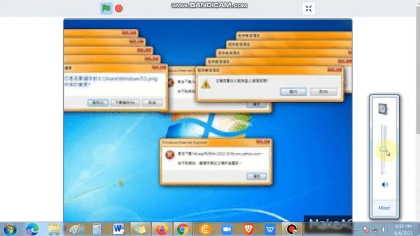
Task: Click the cancel button in Windows7.0.png save dialog
Action: (152, 103)
